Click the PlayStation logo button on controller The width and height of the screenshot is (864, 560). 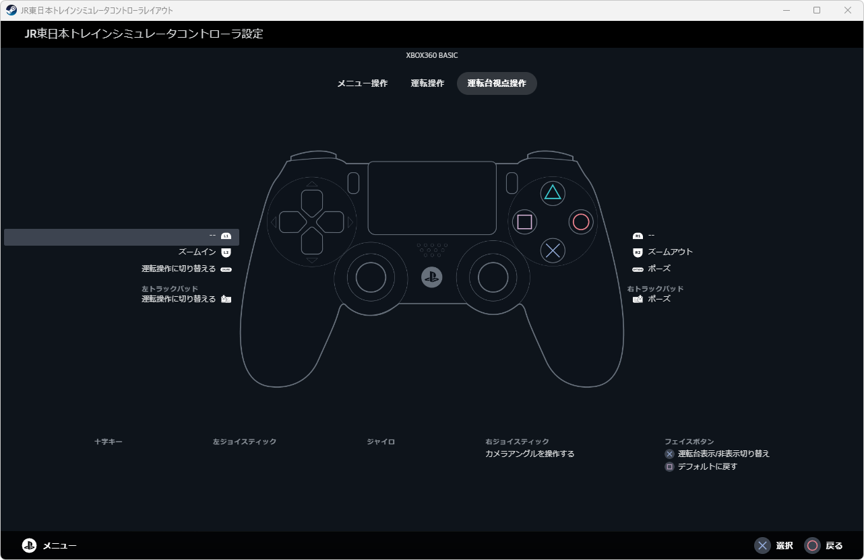coord(431,277)
